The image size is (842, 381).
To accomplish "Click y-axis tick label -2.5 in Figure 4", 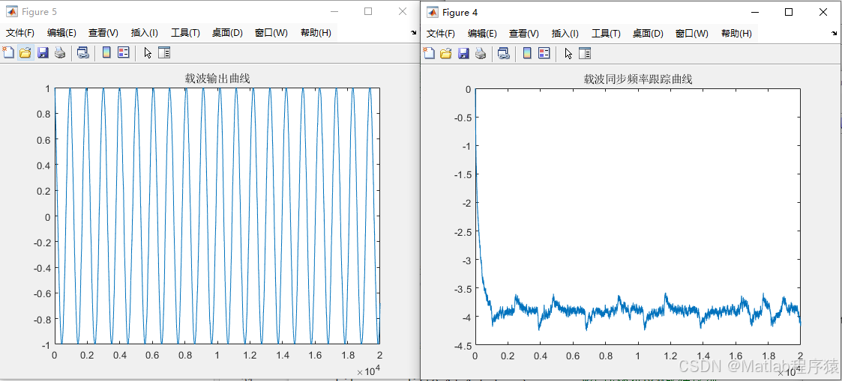I will (461, 231).
